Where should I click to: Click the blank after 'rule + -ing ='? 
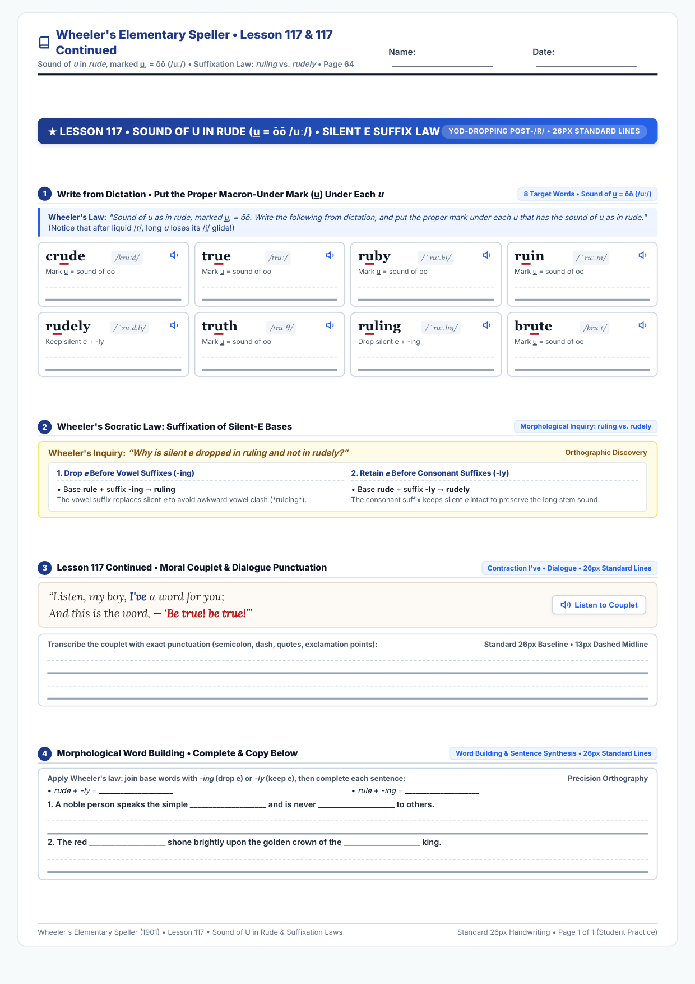coord(442,791)
